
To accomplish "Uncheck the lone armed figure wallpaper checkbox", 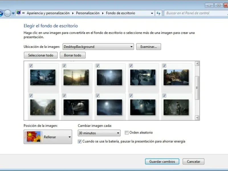I will point(164,95).
